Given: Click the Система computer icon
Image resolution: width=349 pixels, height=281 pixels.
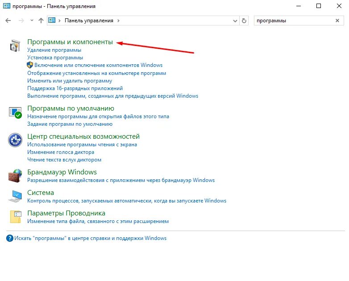Looking at the screenshot, I should click(x=15, y=196).
